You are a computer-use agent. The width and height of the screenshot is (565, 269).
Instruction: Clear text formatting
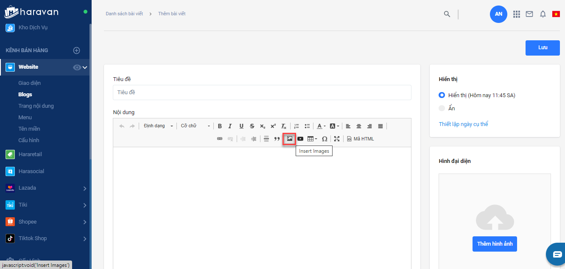pyautogui.click(x=284, y=126)
